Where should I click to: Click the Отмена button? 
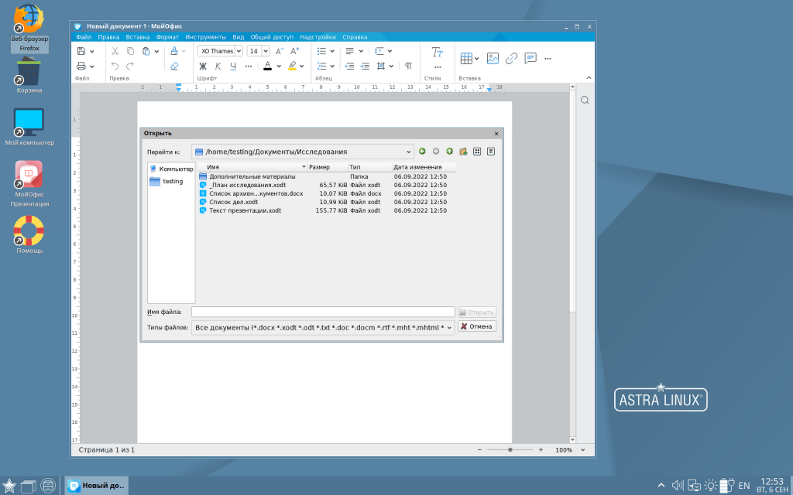pyautogui.click(x=476, y=326)
